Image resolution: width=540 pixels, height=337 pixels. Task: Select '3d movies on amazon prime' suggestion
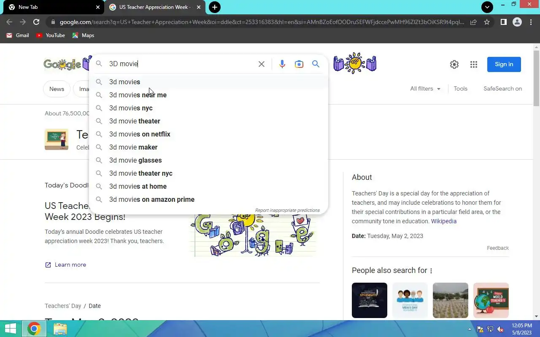coord(208,199)
